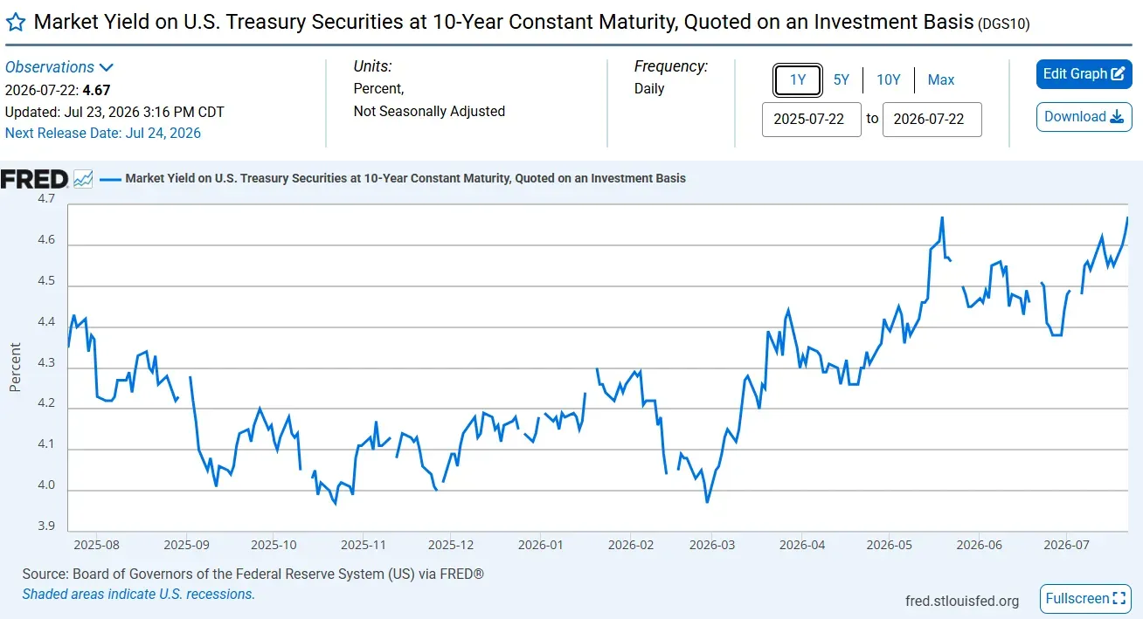Open the chart in Fullscreen

pyautogui.click(x=1086, y=599)
